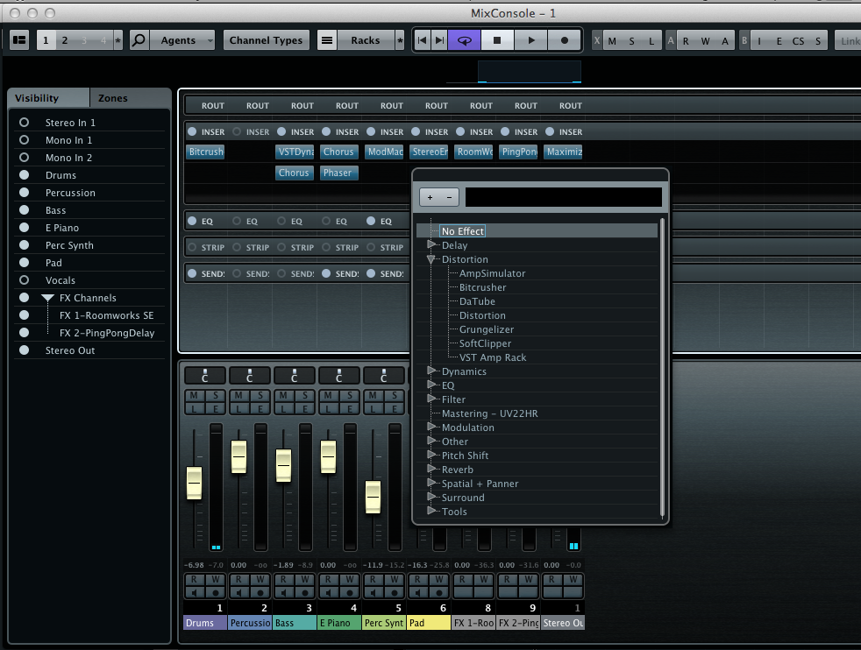The height and width of the screenshot is (650, 861).
Task: Start playback with the Play button
Action: point(530,40)
